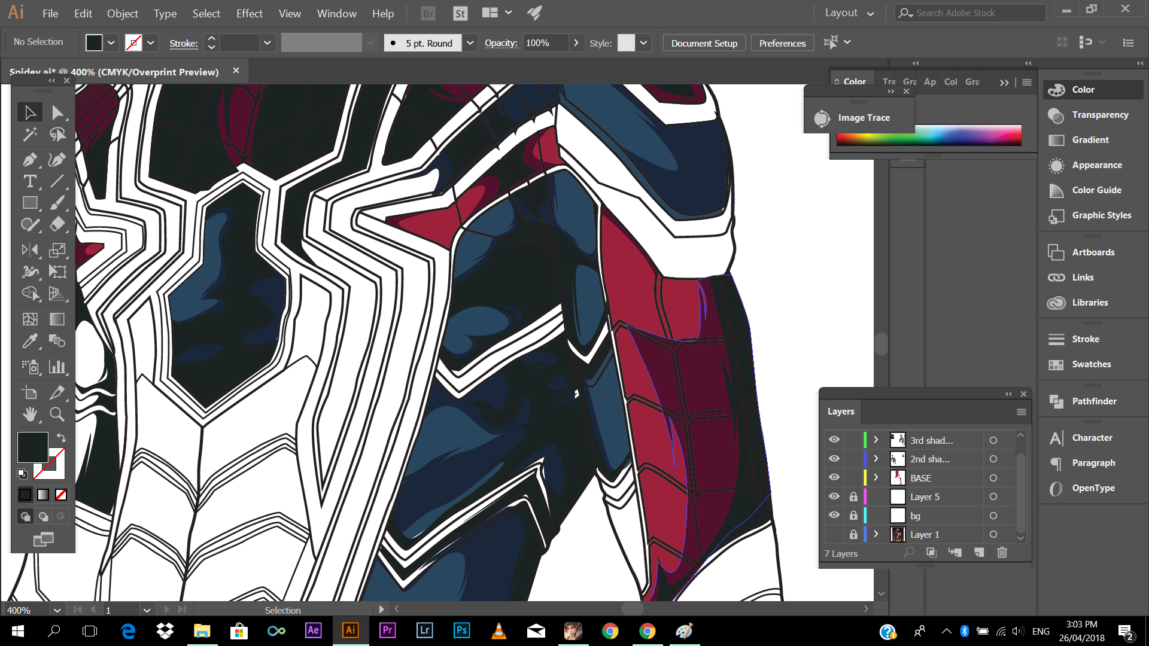Select the Selection tool arrow
The width and height of the screenshot is (1149, 646).
coord(30,112)
